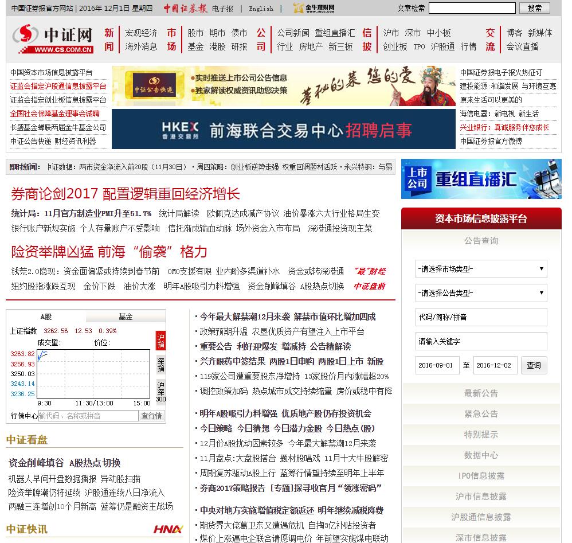
Task: Open the 沪市信息披露 panel item
Action: (481, 497)
